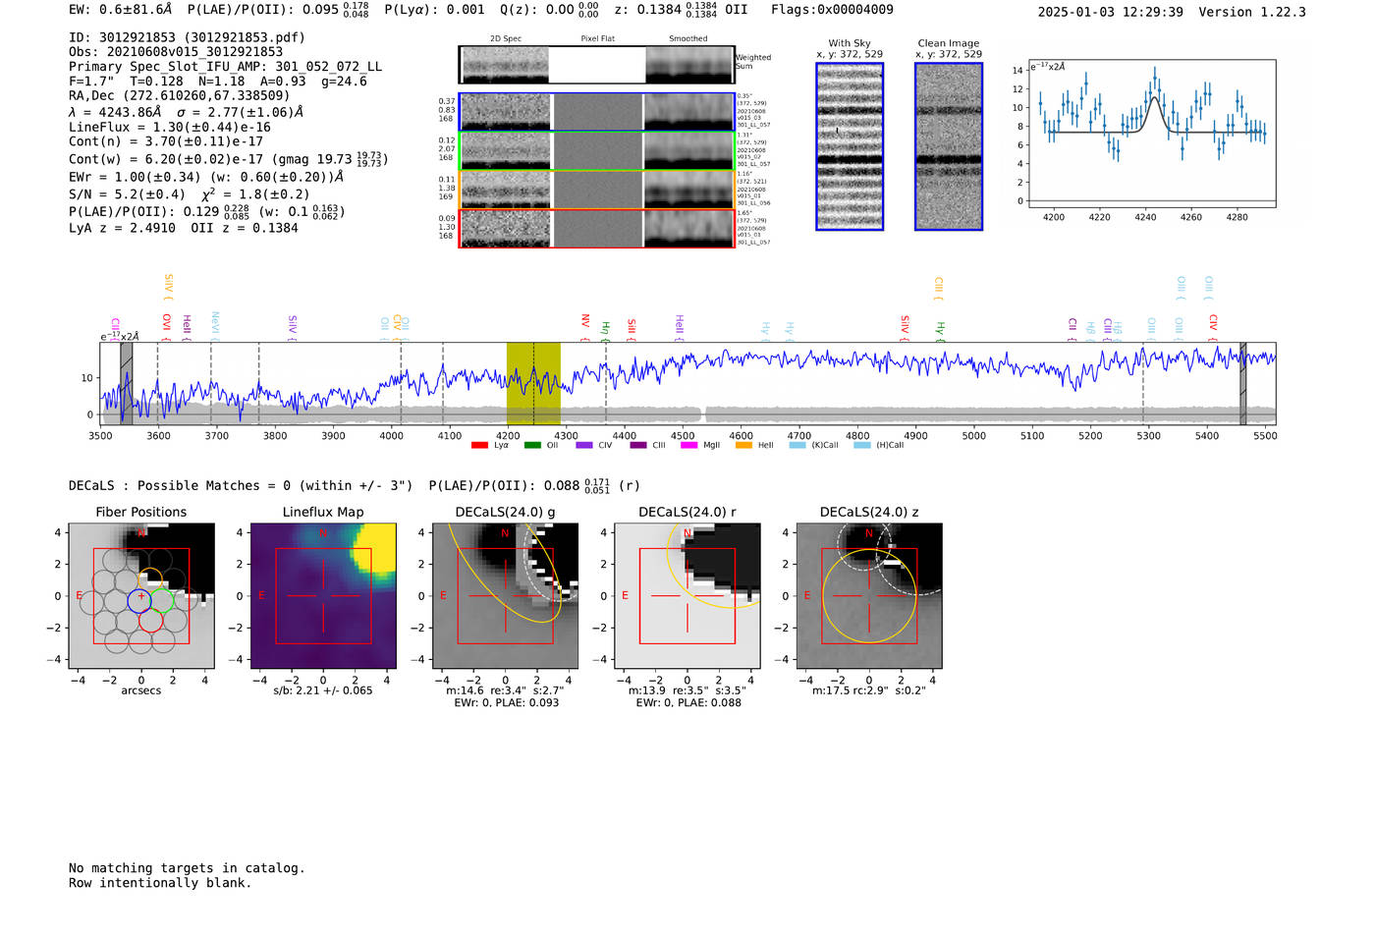Open the DECaLS z-band cutout
Image resolution: width=1375 pixels, height=936 pixels.
coord(868,596)
